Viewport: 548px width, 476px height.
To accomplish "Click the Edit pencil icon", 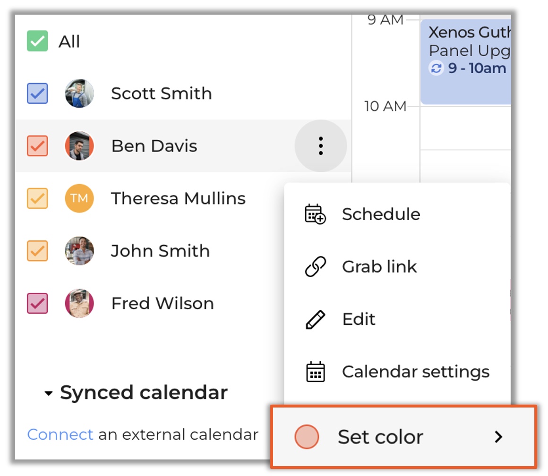I will (x=314, y=319).
